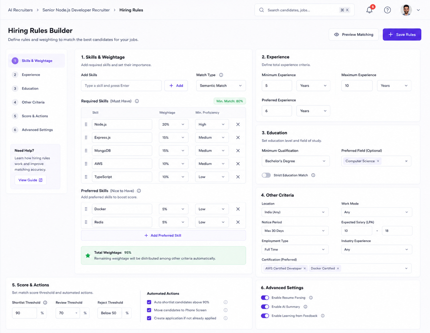The width and height of the screenshot is (430, 333).
Task: Remove the Express.js skill row
Action: click(238, 138)
